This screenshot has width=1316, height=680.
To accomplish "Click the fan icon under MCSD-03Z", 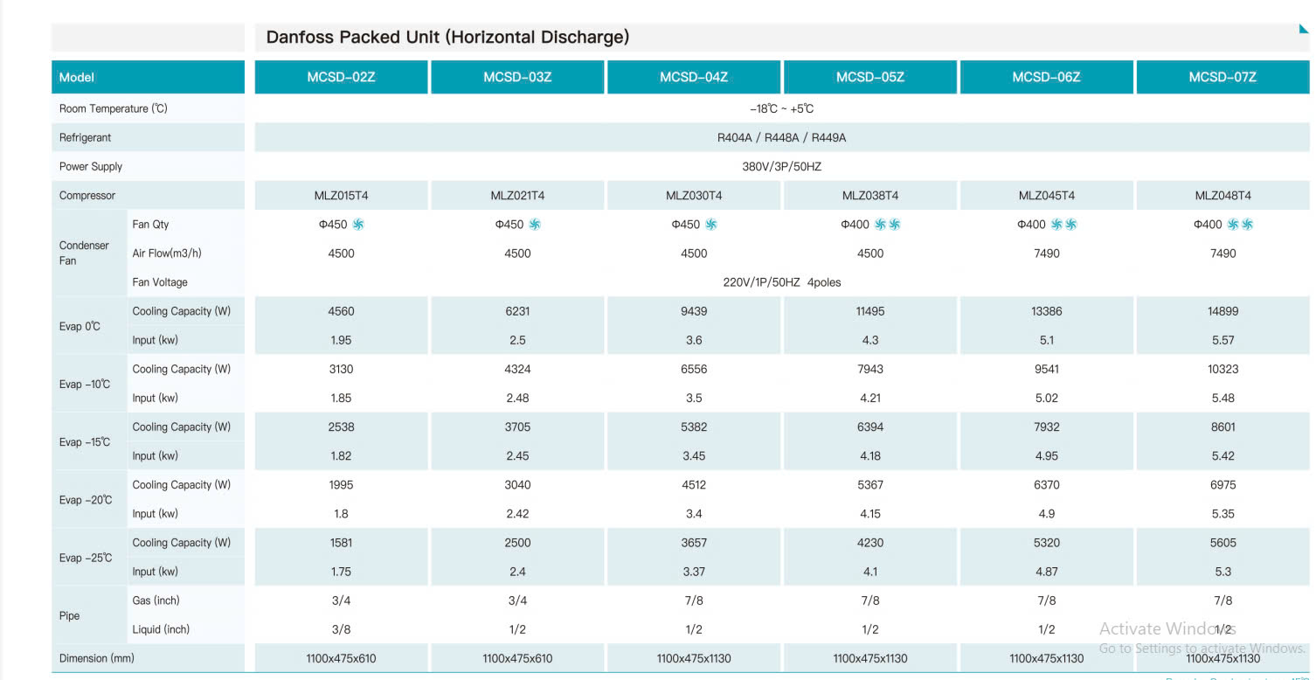I will [x=535, y=225].
